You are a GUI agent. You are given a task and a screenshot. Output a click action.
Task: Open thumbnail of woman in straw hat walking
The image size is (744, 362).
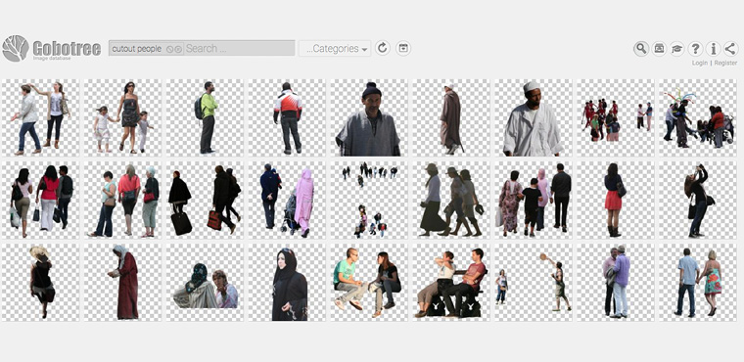[40, 283]
